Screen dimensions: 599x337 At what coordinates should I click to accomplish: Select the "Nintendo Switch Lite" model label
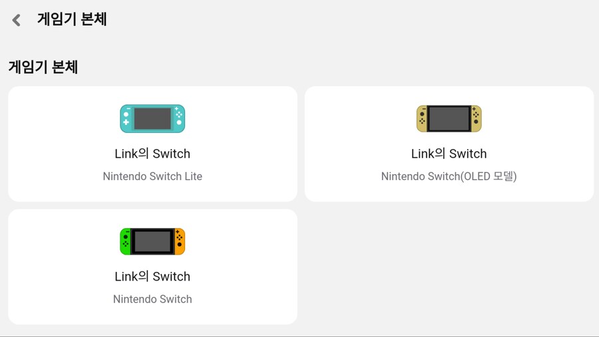pos(152,177)
